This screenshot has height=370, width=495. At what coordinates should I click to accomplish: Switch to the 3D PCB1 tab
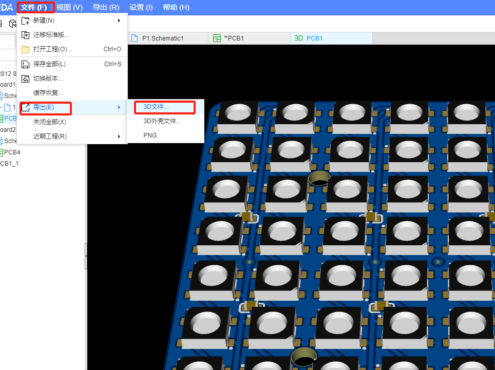pos(331,38)
